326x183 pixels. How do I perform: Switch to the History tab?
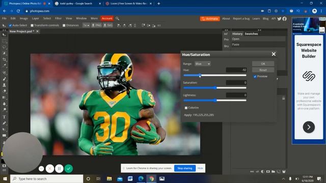pyautogui.click(x=237, y=34)
